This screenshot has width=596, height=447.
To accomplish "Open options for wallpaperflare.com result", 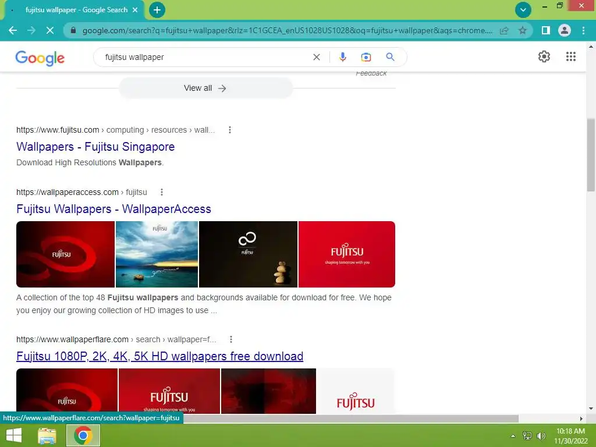I will (230, 339).
